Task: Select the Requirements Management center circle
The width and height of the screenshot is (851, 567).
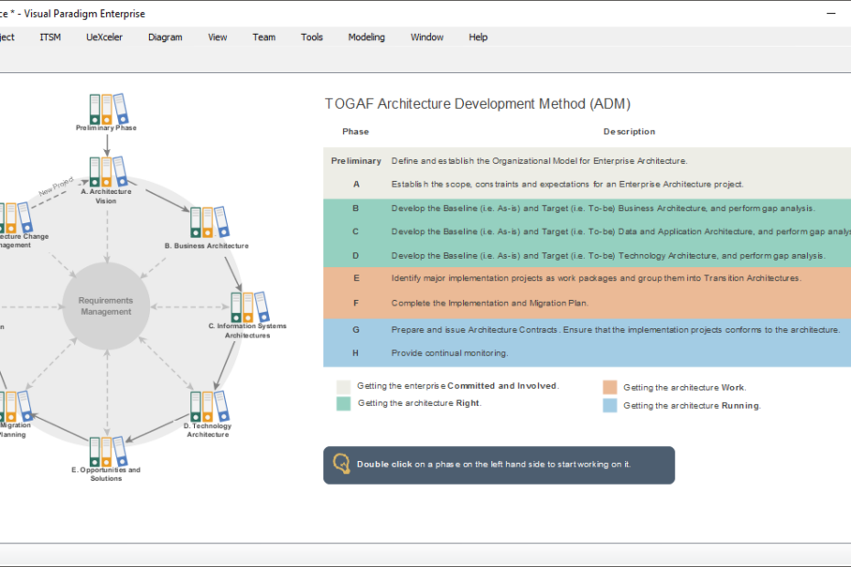Action: click(106, 305)
